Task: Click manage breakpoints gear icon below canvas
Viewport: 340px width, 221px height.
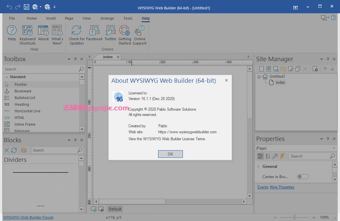Action: click(101, 209)
